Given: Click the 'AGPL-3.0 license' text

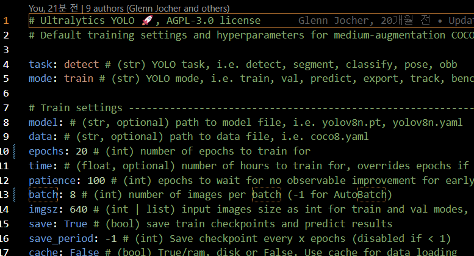Looking at the screenshot, I should pyautogui.click(x=214, y=21).
